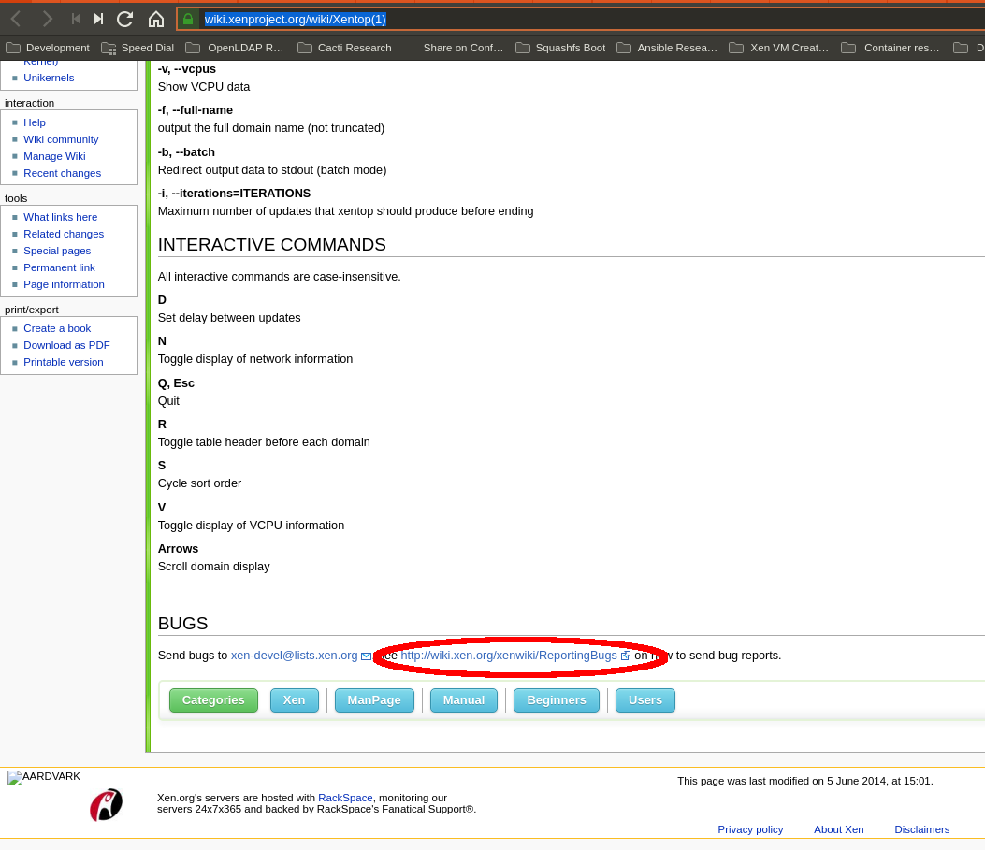Open the ReportingBugs wiki URL link
The width and height of the screenshot is (985, 850).
pyautogui.click(x=509, y=656)
